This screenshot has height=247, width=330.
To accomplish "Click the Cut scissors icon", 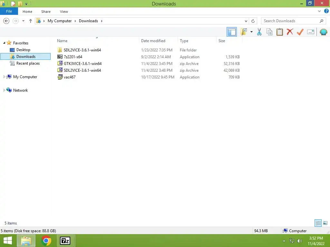I will point(259,32).
